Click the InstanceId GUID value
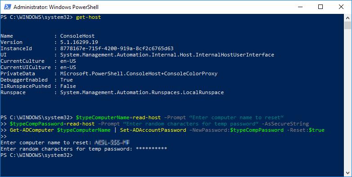352x177 pixels. (x=117, y=48)
